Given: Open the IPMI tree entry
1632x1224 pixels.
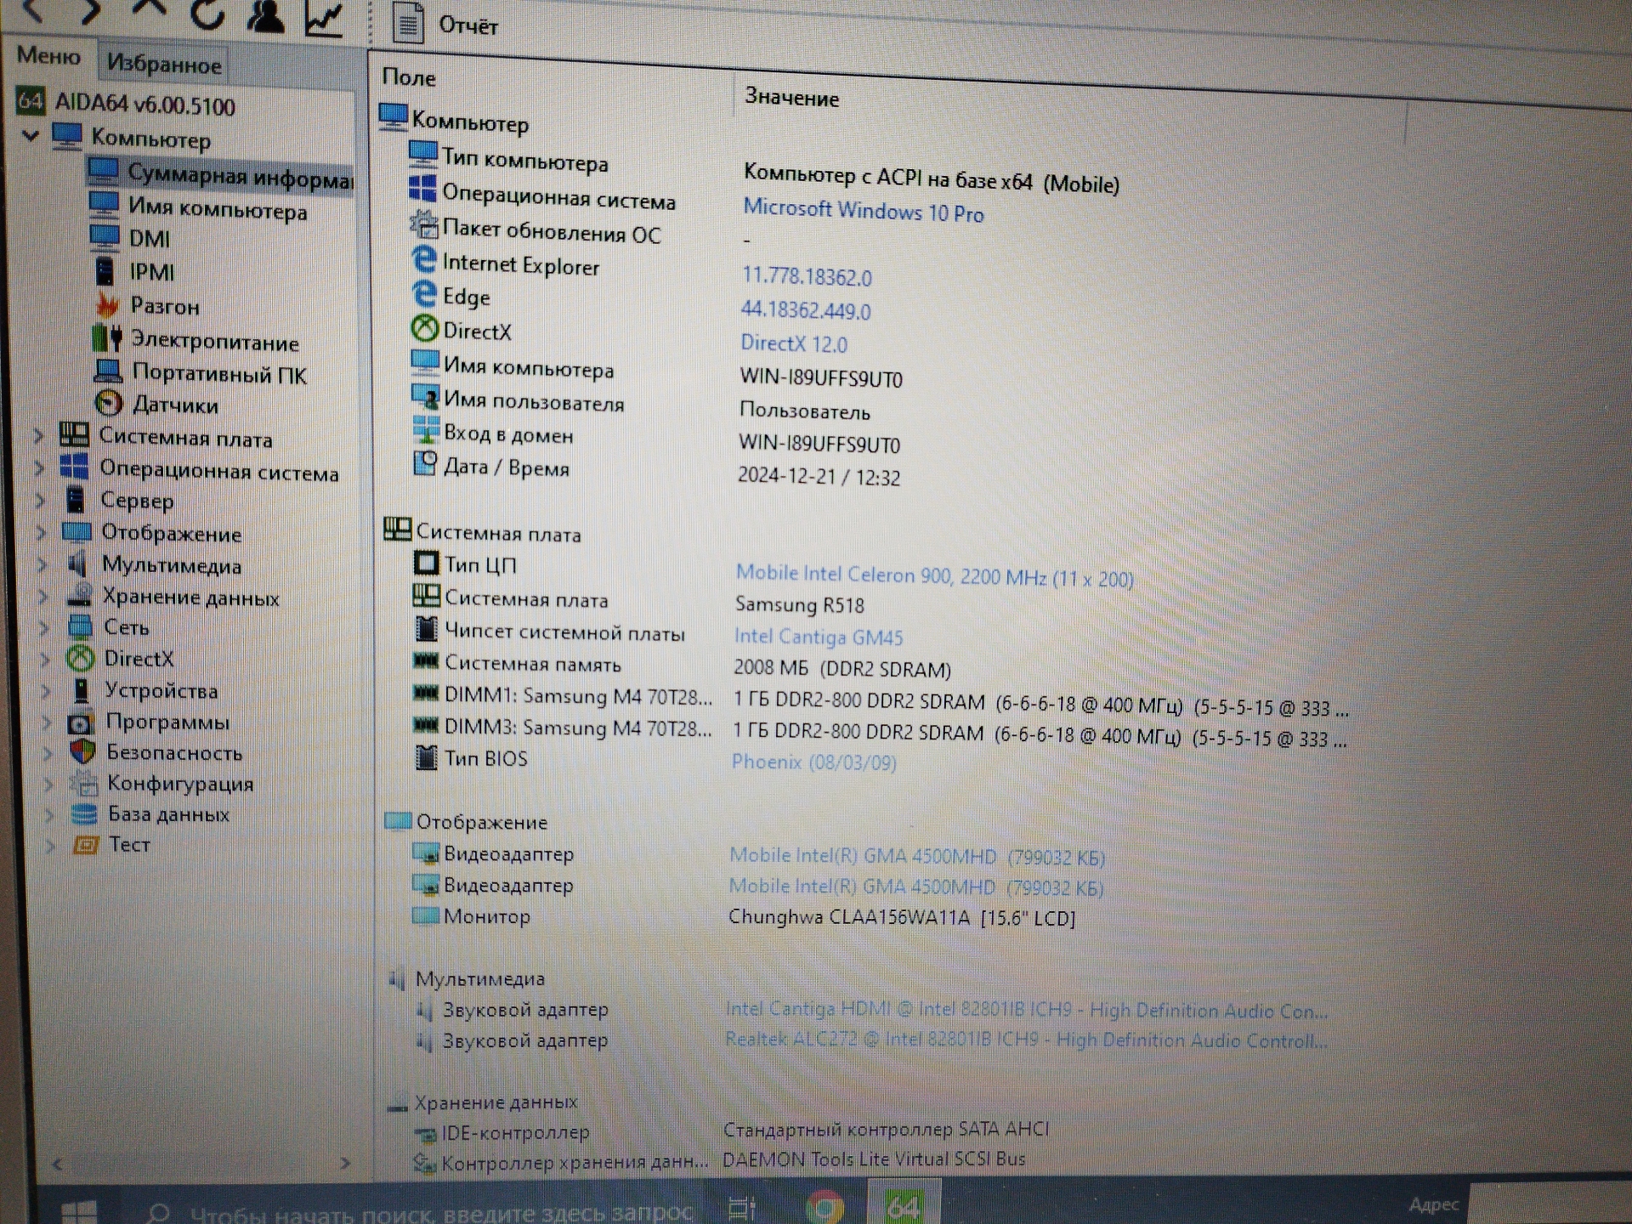Looking at the screenshot, I should tap(151, 272).
